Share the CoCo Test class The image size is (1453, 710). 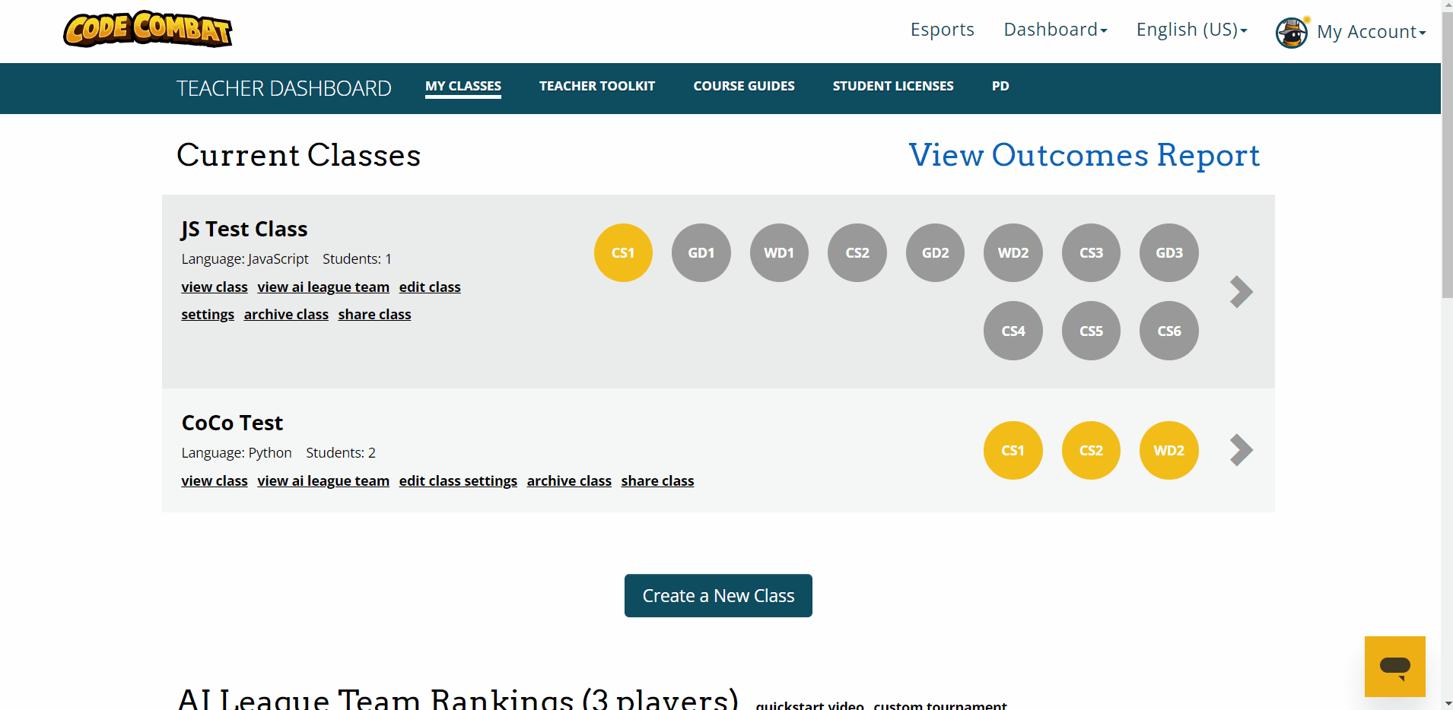pos(657,481)
